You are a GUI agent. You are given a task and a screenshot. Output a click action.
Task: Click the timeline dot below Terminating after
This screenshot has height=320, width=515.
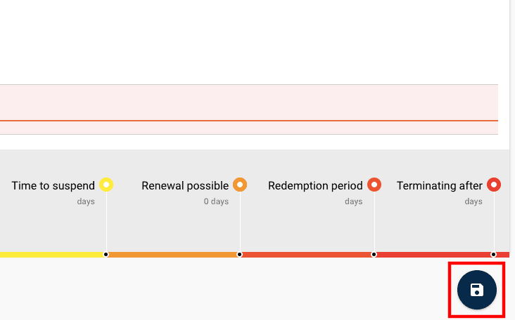tap(494, 254)
